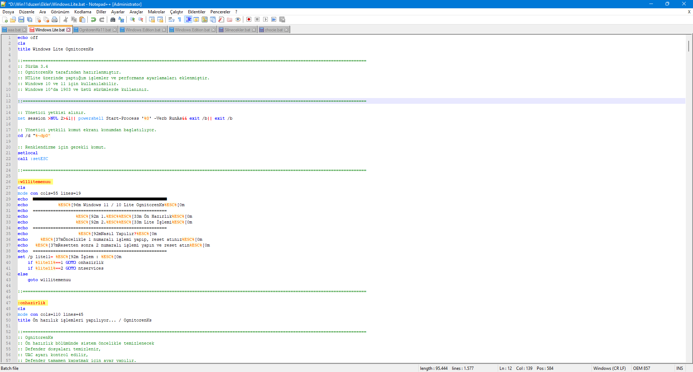Switch to the aaa.bat tab
The width and height of the screenshot is (693, 372).
pos(14,30)
